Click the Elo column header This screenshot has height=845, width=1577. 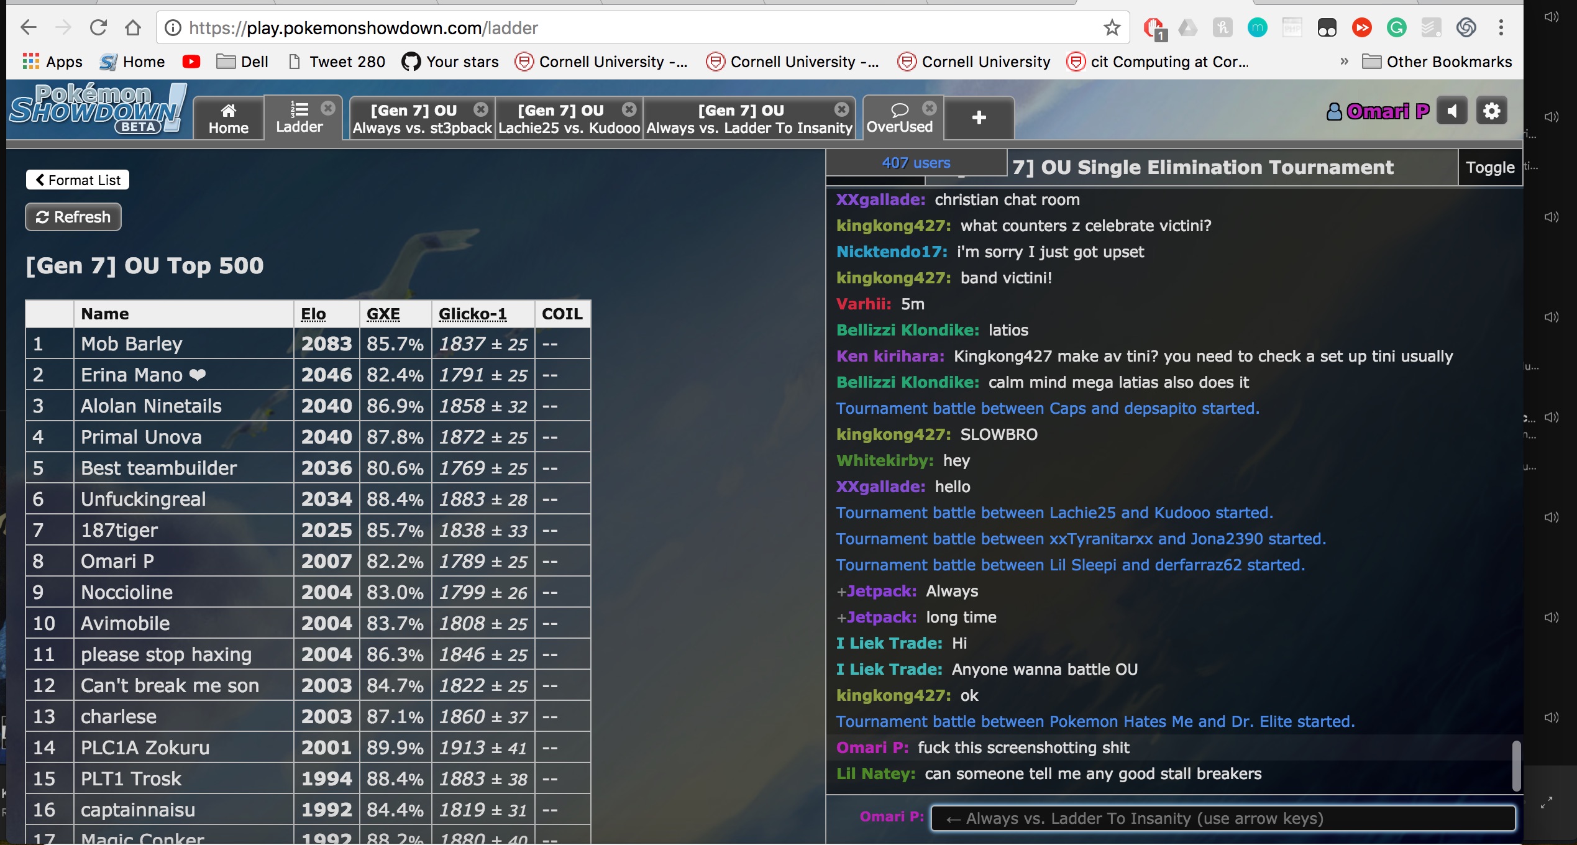click(x=313, y=314)
